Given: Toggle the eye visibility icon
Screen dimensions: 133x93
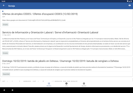Looking at the screenshot, I should pos(130,5).
